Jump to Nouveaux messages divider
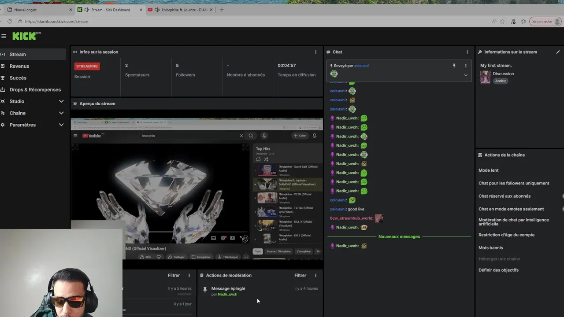This screenshot has width=564, height=317. pyautogui.click(x=399, y=236)
